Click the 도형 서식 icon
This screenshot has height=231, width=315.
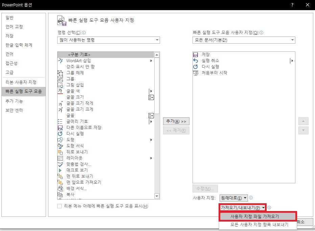[x=60, y=146]
